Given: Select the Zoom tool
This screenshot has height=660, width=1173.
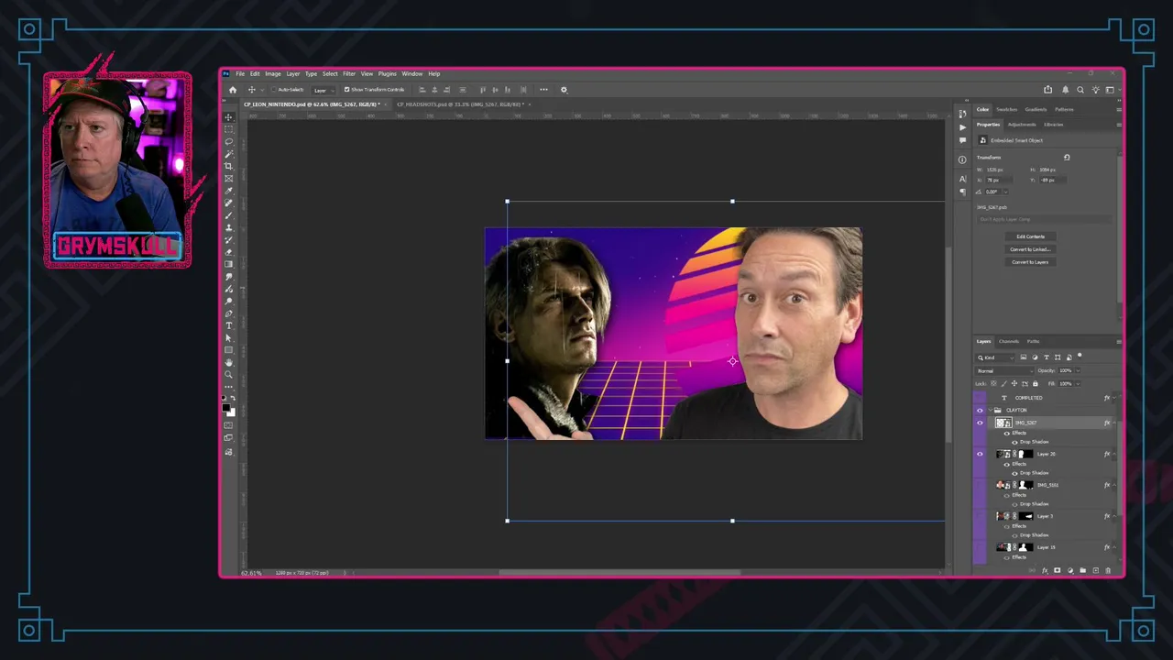Looking at the screenshot, I should 229,374.
